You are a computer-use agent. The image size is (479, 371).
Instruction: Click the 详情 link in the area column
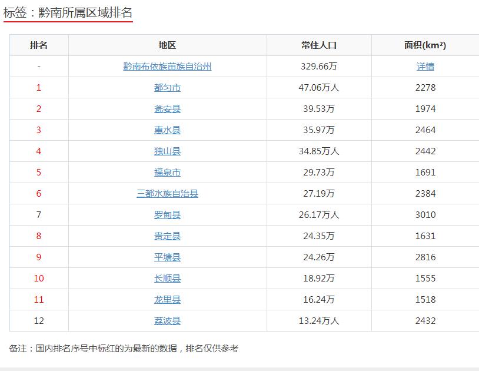pyautogui.click(x=425, y=67)
